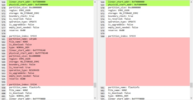Collapse the SYS33 fold marker in left pane

tap(7, 36)
